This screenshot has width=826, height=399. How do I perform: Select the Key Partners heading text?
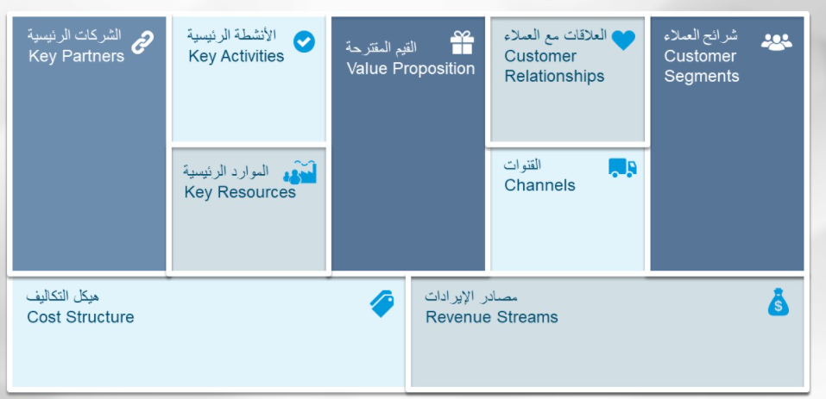pos(76,56)
